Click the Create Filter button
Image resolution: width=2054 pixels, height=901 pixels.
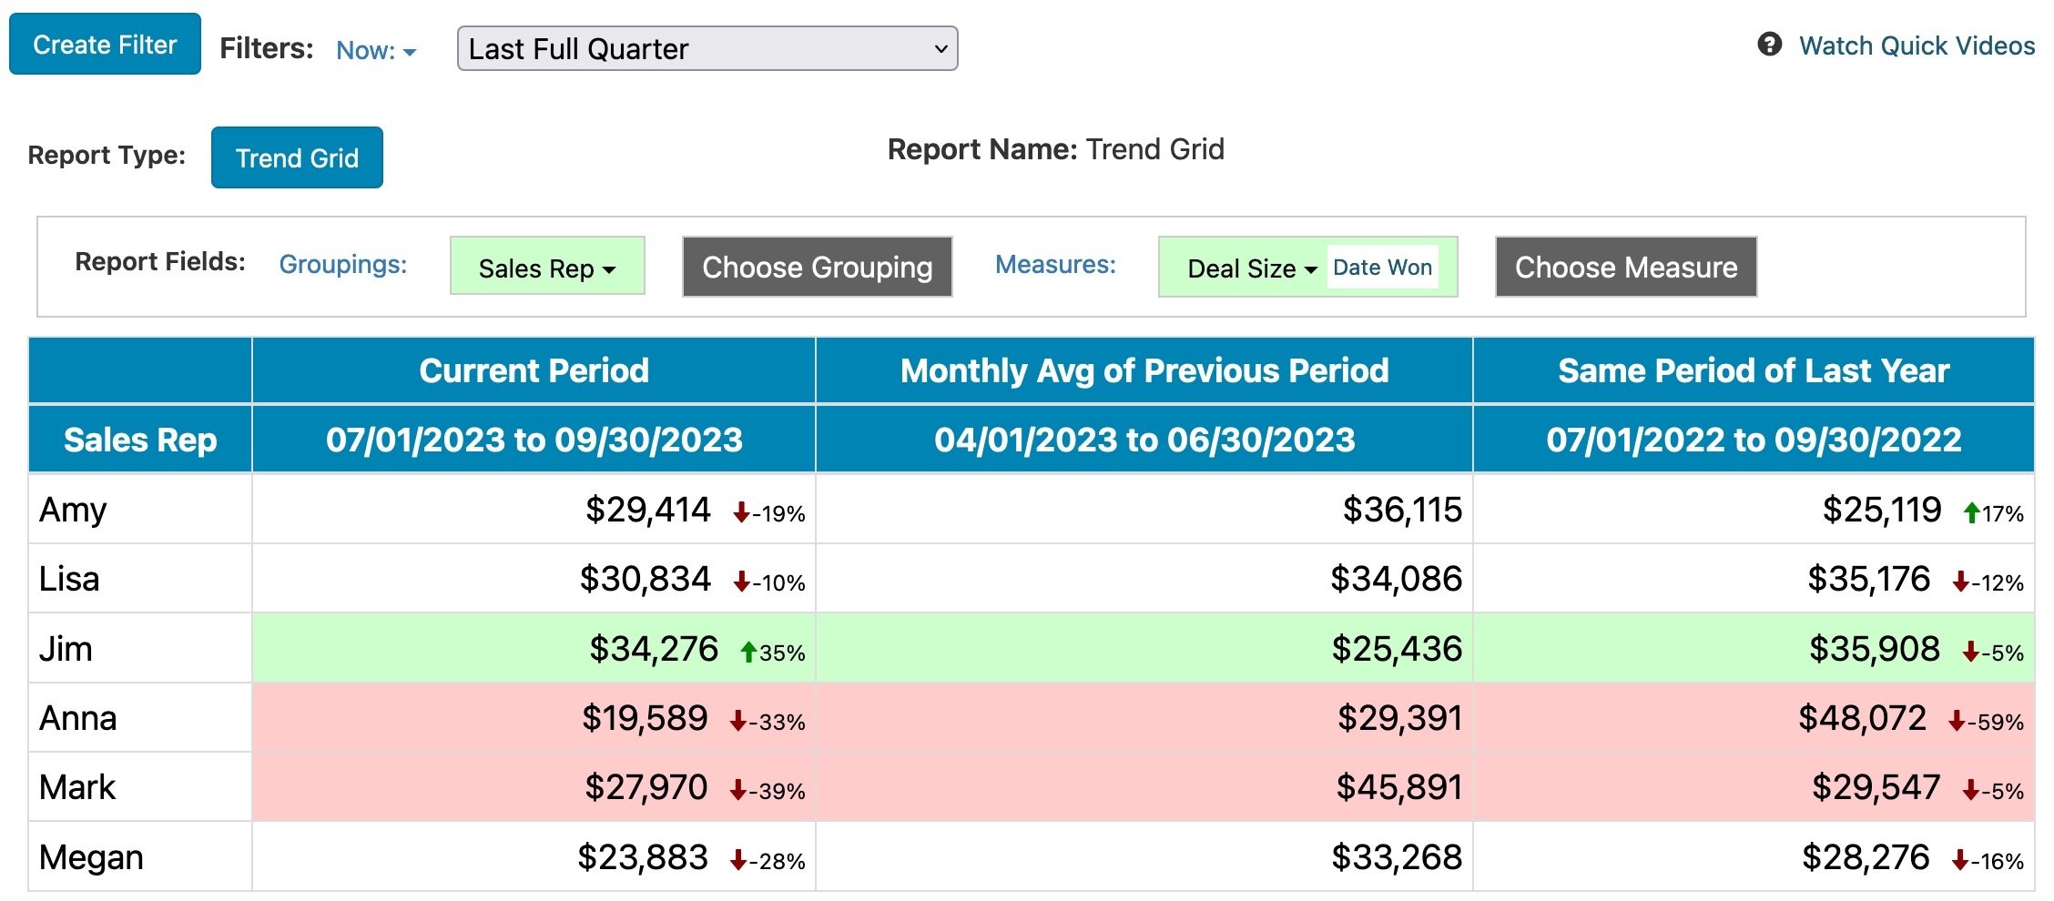pos(105,44)
